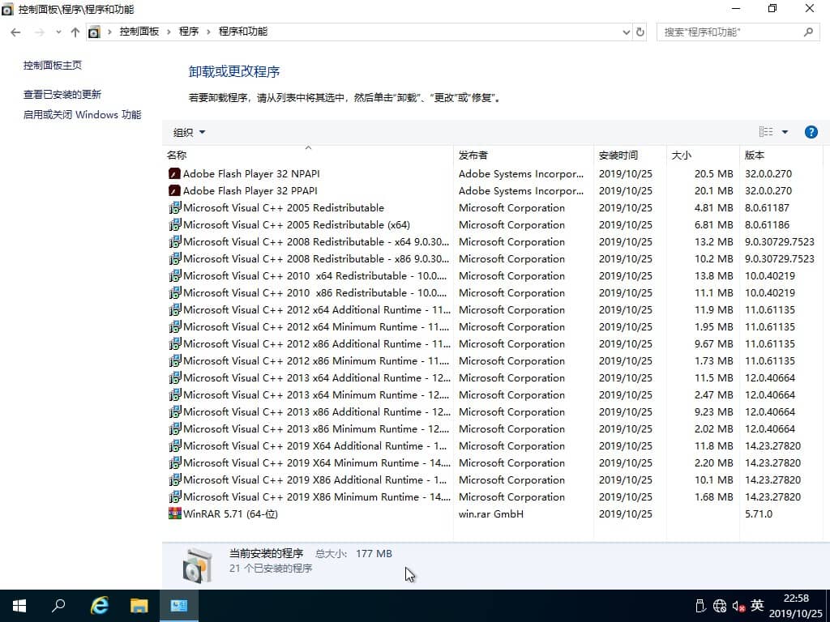Open the recent locations dropdown arrow
Image resolution: width=830 pixels, height=622 pixels.
tap(58, 32)
